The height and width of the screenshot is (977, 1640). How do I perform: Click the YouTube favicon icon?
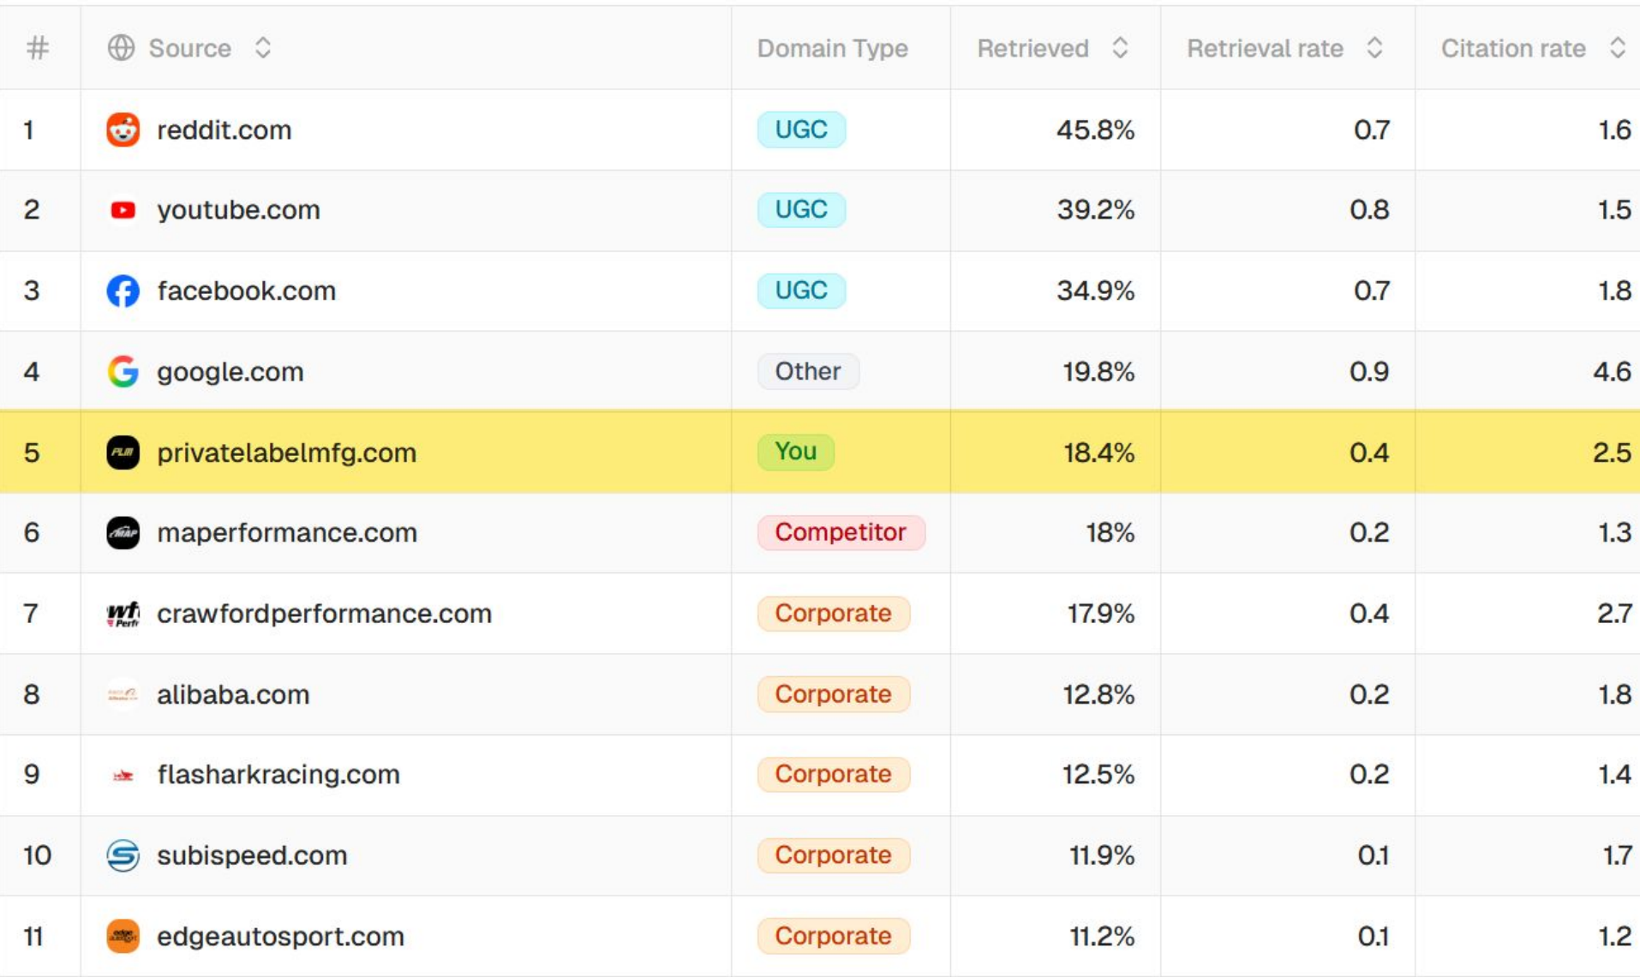pos(123,210)
